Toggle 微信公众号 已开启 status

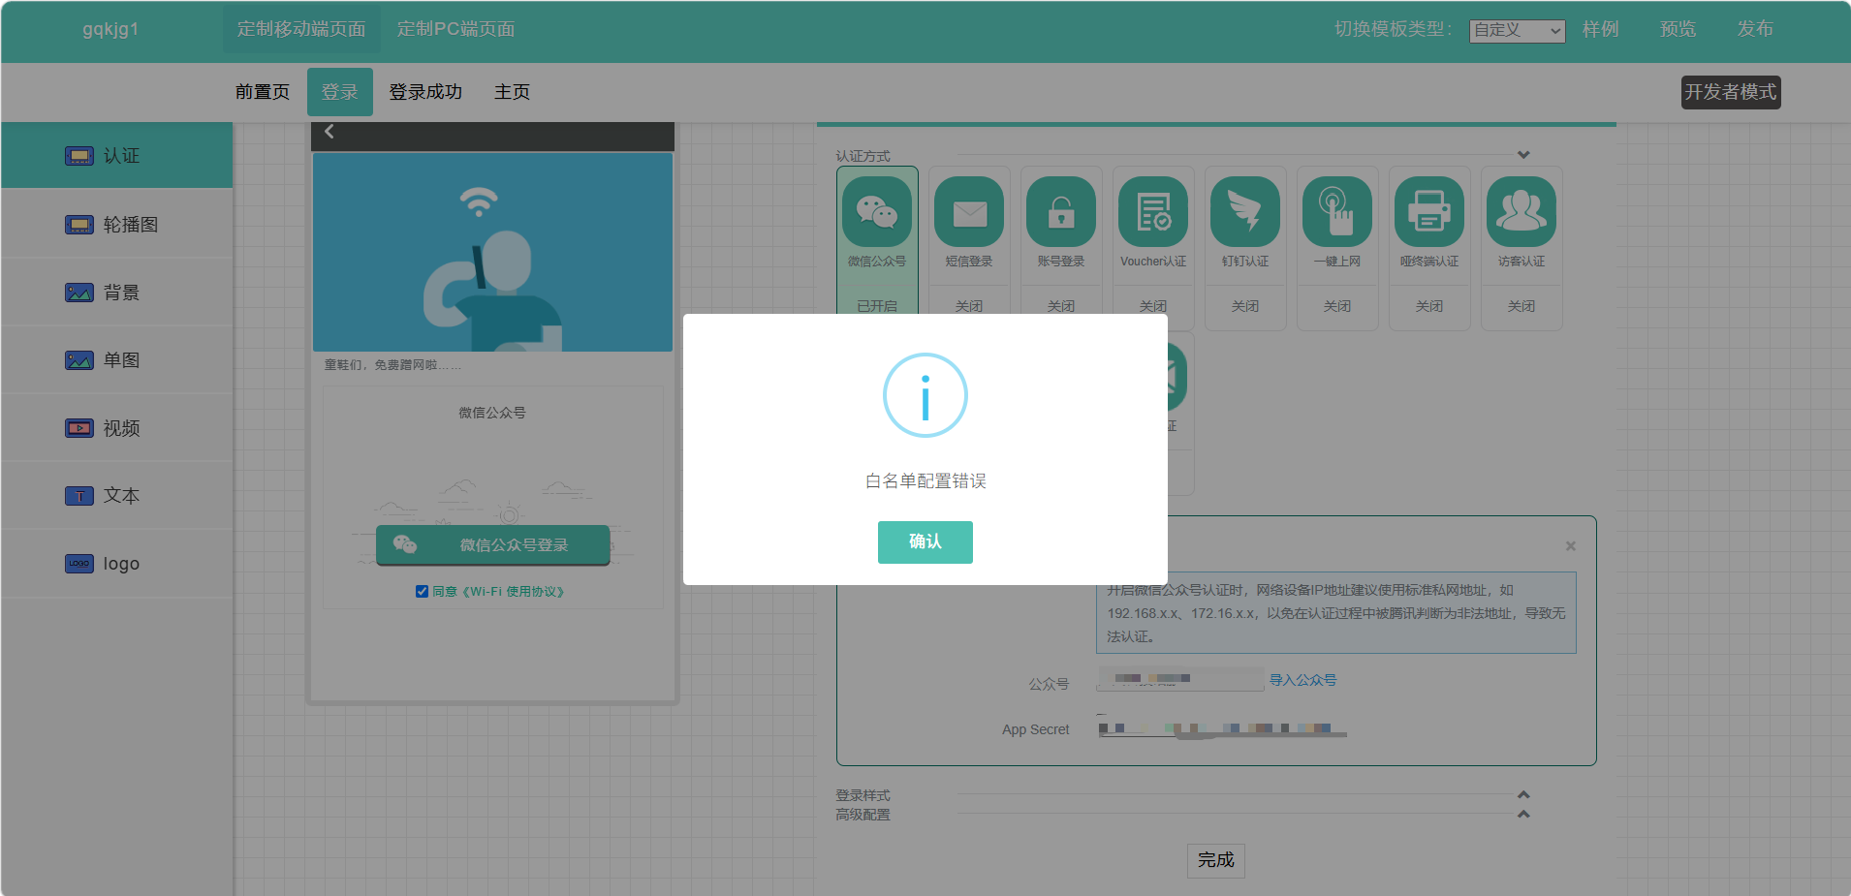pos(877,306)
